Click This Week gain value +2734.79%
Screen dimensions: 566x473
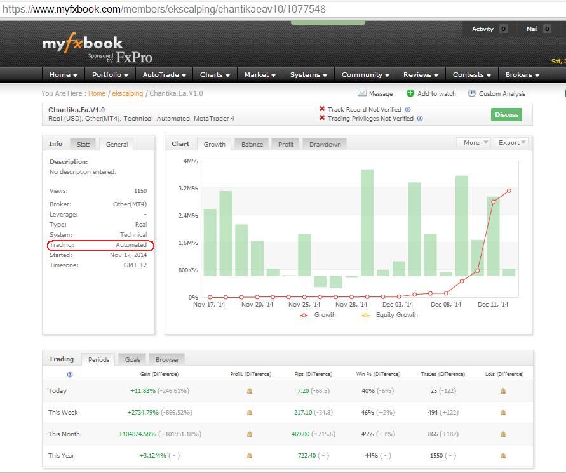pos(143,413)
